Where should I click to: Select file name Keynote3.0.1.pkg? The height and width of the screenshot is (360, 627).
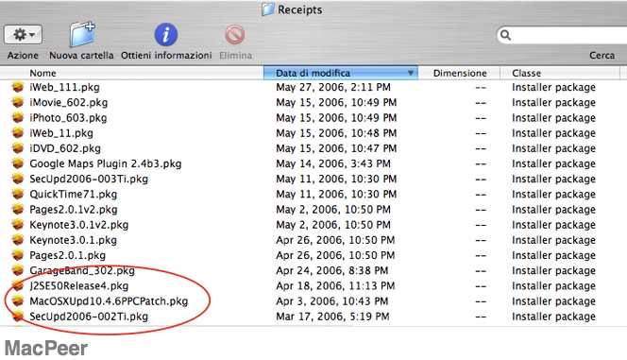pos(73,240)
